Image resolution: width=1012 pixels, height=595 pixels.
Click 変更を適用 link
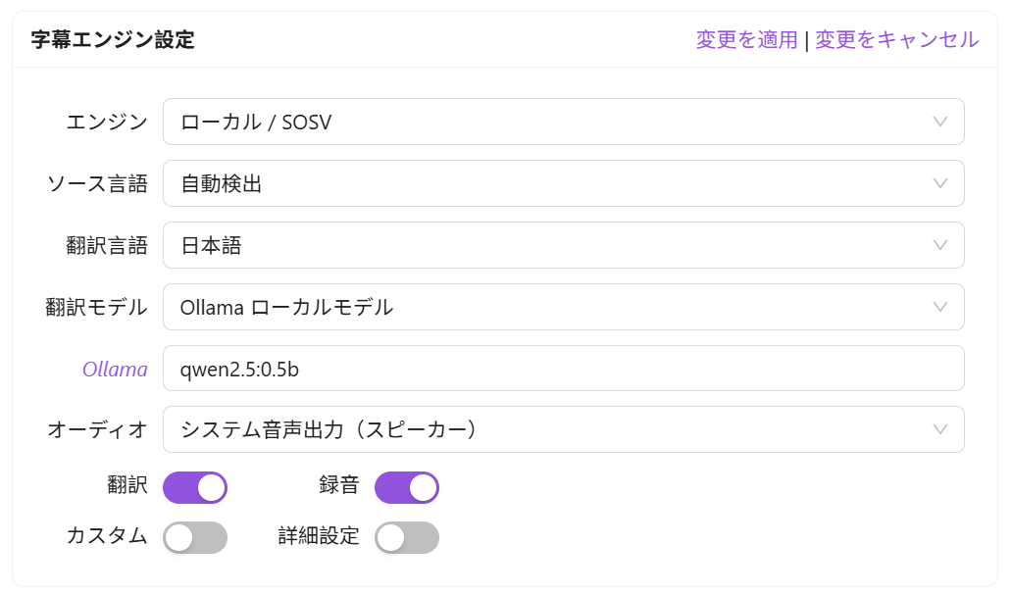(x=746, y=39)
